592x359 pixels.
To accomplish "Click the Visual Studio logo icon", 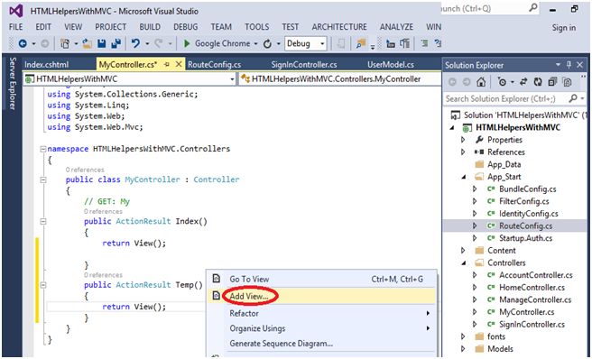I will click(16, 11).
